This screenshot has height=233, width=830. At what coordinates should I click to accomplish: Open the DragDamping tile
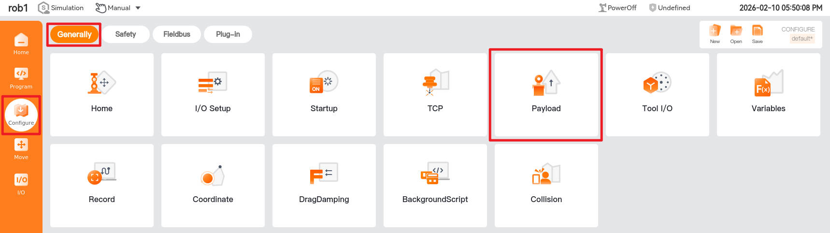(x=324, y=186)
